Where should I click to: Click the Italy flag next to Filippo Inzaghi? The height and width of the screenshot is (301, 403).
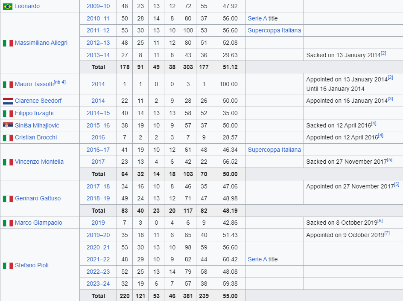tap(8, 113)
